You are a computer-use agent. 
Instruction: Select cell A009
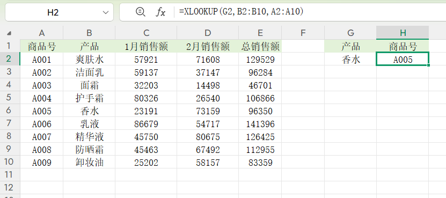tap(41, 162)
